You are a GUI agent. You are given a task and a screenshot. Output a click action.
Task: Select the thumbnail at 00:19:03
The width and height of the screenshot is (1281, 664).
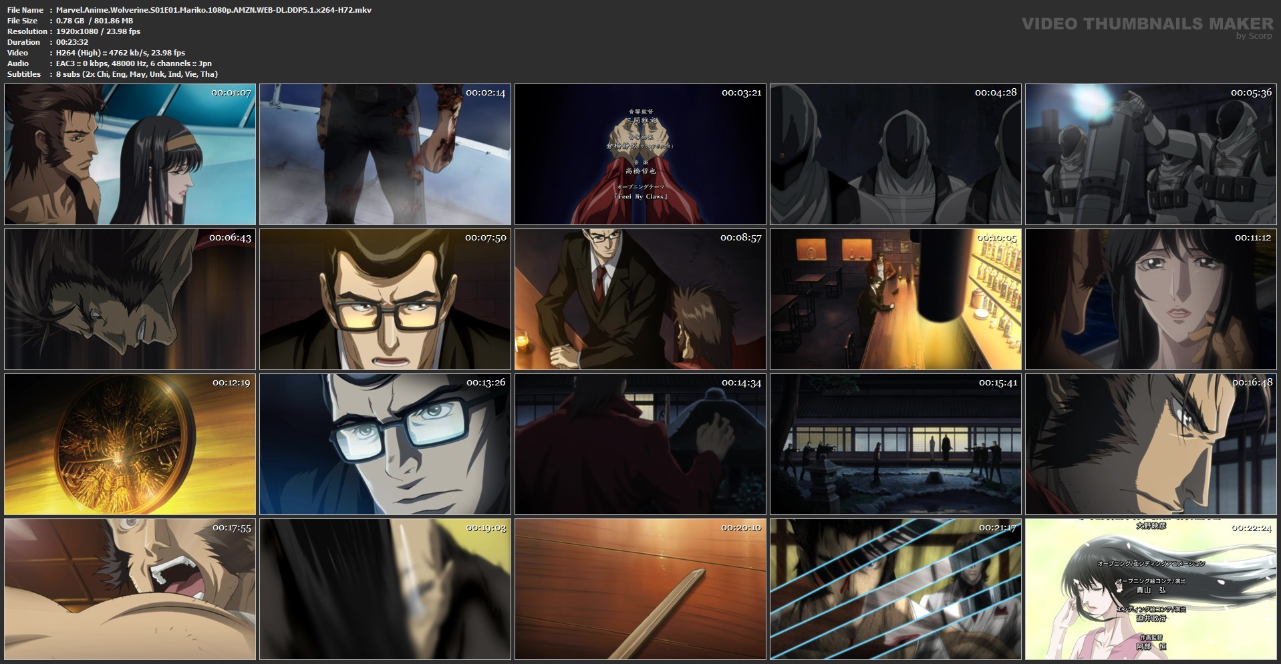click(386, 589)
